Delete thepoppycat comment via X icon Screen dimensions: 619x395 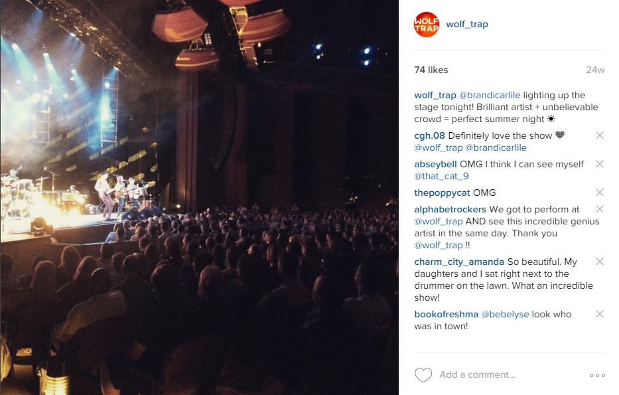tap(600, 193)
